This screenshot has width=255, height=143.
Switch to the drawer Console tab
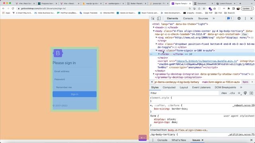pyautogui.click(x=162, y=140)
